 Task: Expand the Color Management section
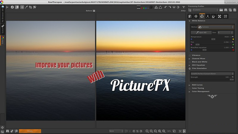pyautogui.click(x=190, y=92)
